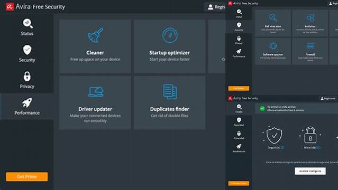Click the Antivirus nodes icon
Viewport: 338px width, 190px height.
click(310, 18)
